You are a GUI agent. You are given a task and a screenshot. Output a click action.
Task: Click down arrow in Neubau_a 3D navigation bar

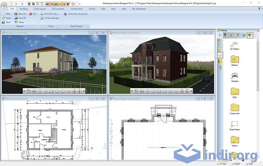[46, 91]
